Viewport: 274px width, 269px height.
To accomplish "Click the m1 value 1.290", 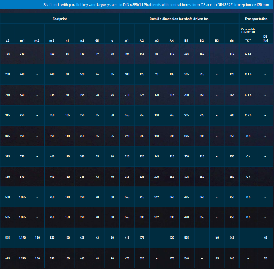I will pyautogui.click(x=23, y=258).
